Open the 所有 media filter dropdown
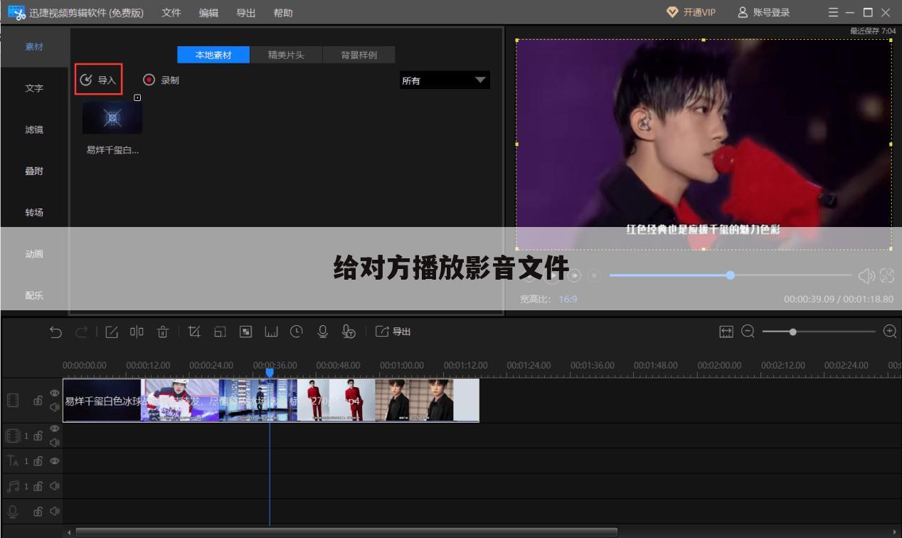Image resolution: width=902 pixels, height=538 pixels. click(x=445, y=80)
